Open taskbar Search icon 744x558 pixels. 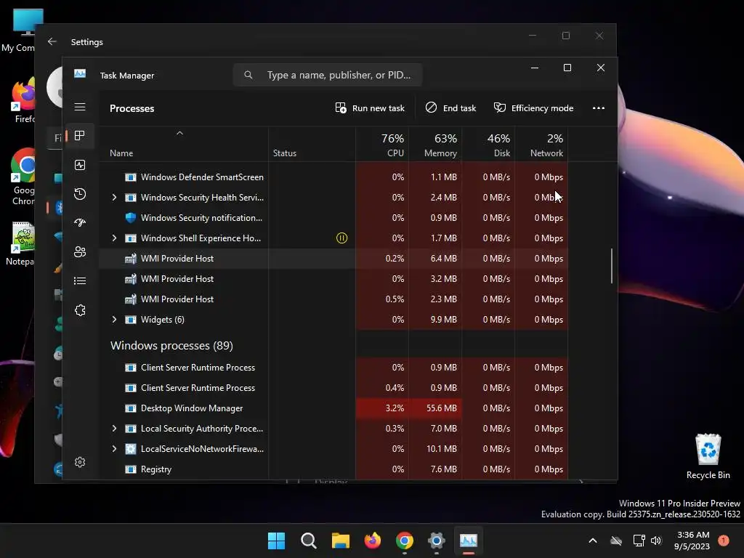308,541
